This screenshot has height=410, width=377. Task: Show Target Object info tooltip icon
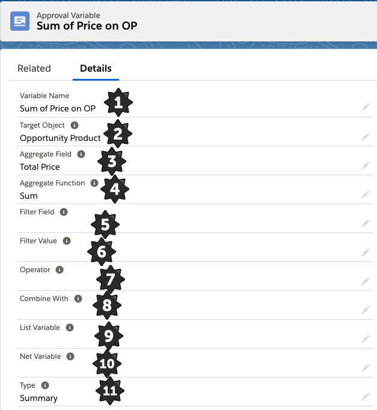click(75, 125)
